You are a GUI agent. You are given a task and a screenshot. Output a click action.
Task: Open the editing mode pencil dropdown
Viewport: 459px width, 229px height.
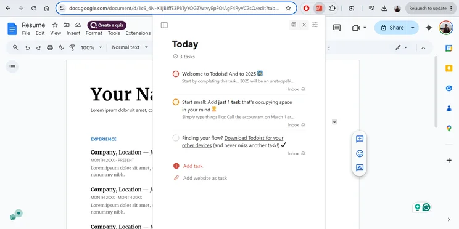coord(401,47)
